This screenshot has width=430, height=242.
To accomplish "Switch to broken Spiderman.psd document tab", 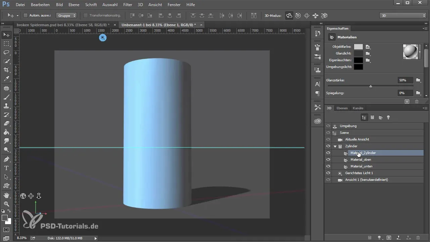I will click(63, 25).
